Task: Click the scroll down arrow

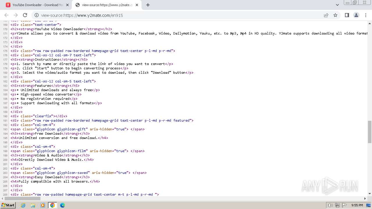Action: (x=370, y=194)
